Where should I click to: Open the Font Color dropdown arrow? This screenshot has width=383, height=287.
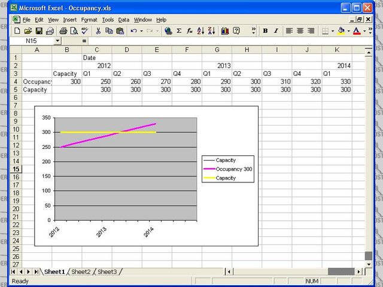[x=364, y=30]
